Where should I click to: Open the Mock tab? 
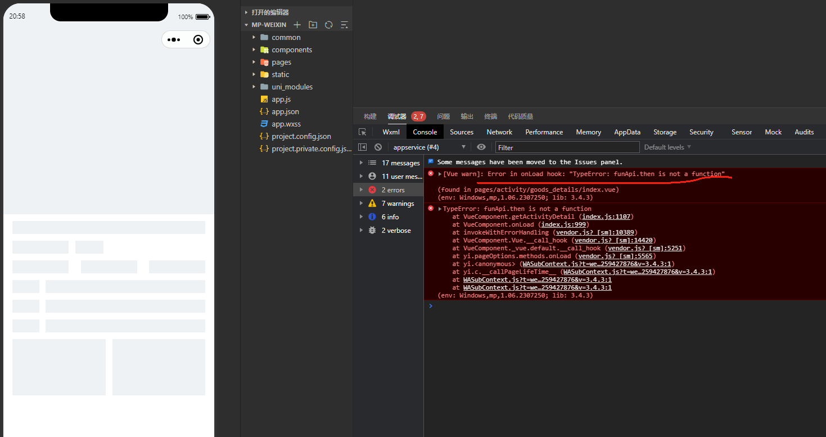tap(773, 132)
